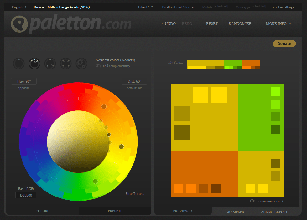307x220 pixels.
Task: Select the triad color scheme icon
Action: click(x=50, y=64)
